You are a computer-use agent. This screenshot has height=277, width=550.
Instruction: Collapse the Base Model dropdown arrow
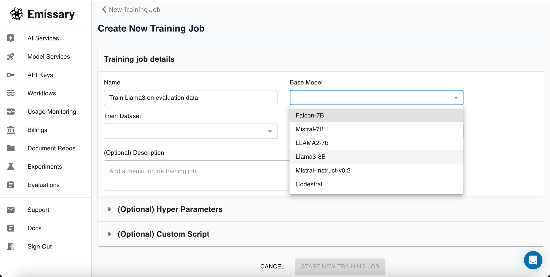[456, 98]
